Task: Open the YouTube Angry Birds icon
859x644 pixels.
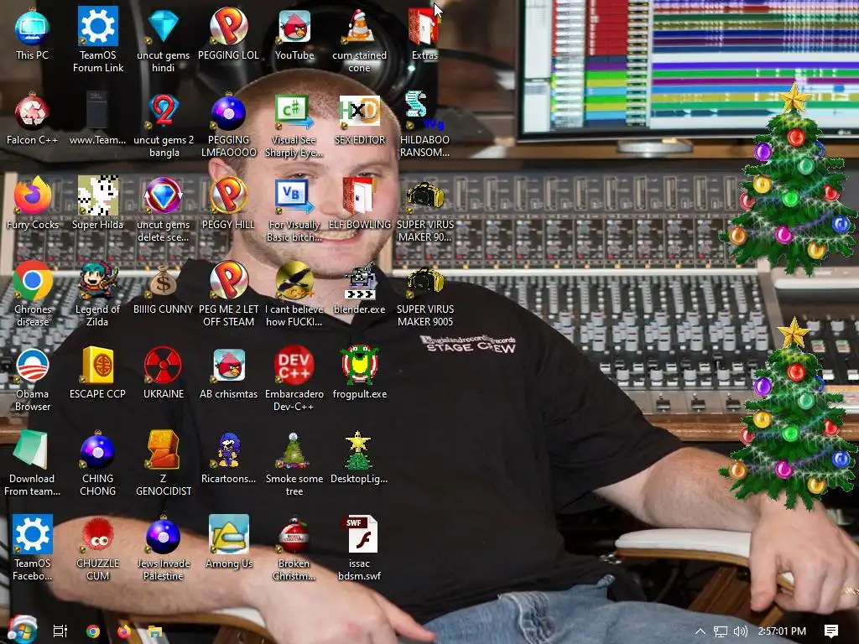Action: [x=294, y=26]
